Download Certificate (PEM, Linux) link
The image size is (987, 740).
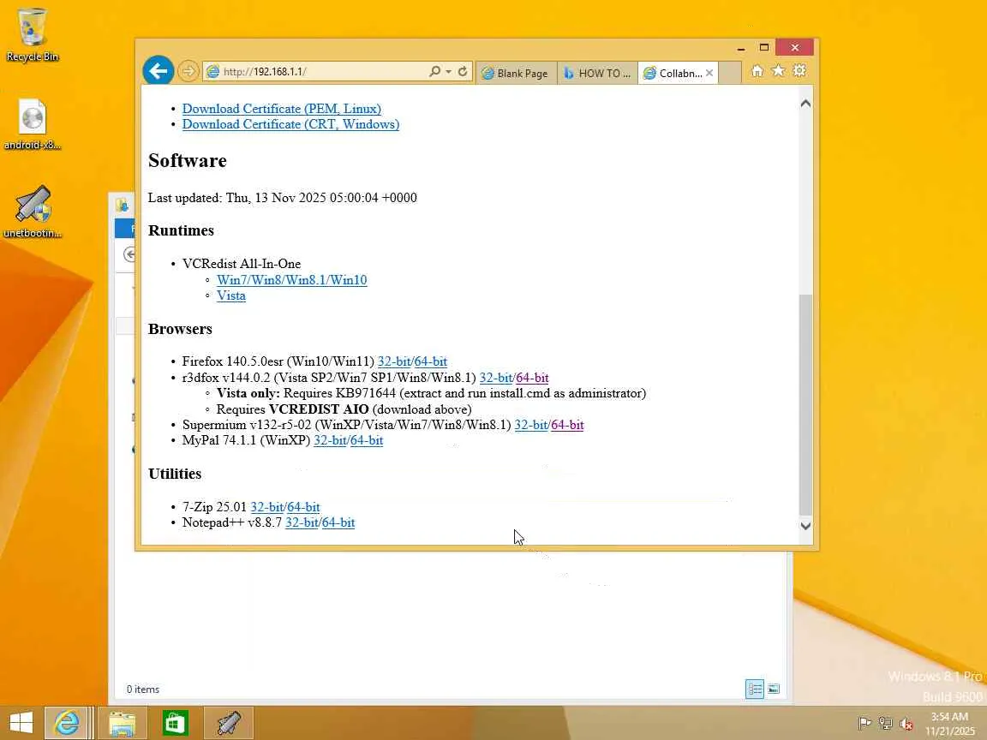point(281,108)
